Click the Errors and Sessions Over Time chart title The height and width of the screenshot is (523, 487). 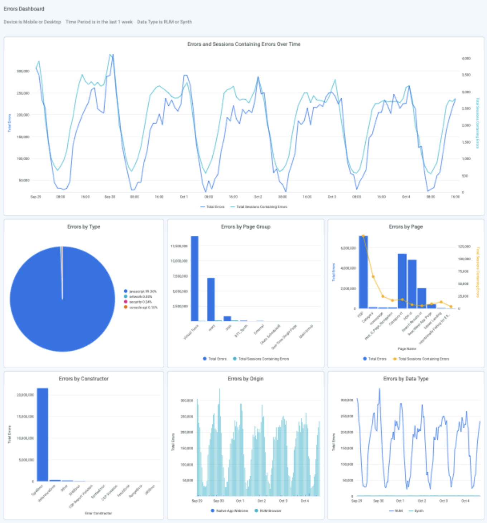(243, 44)
